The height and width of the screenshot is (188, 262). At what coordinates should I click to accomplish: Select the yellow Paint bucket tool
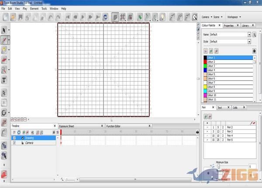pyautogui.click(x=4, y=50)
